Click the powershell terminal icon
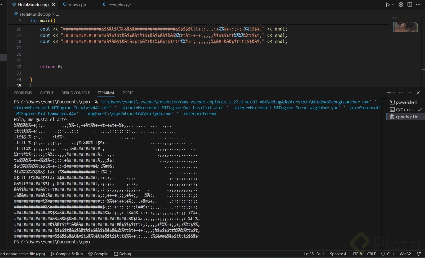425x258 pixels. (392, 102)
